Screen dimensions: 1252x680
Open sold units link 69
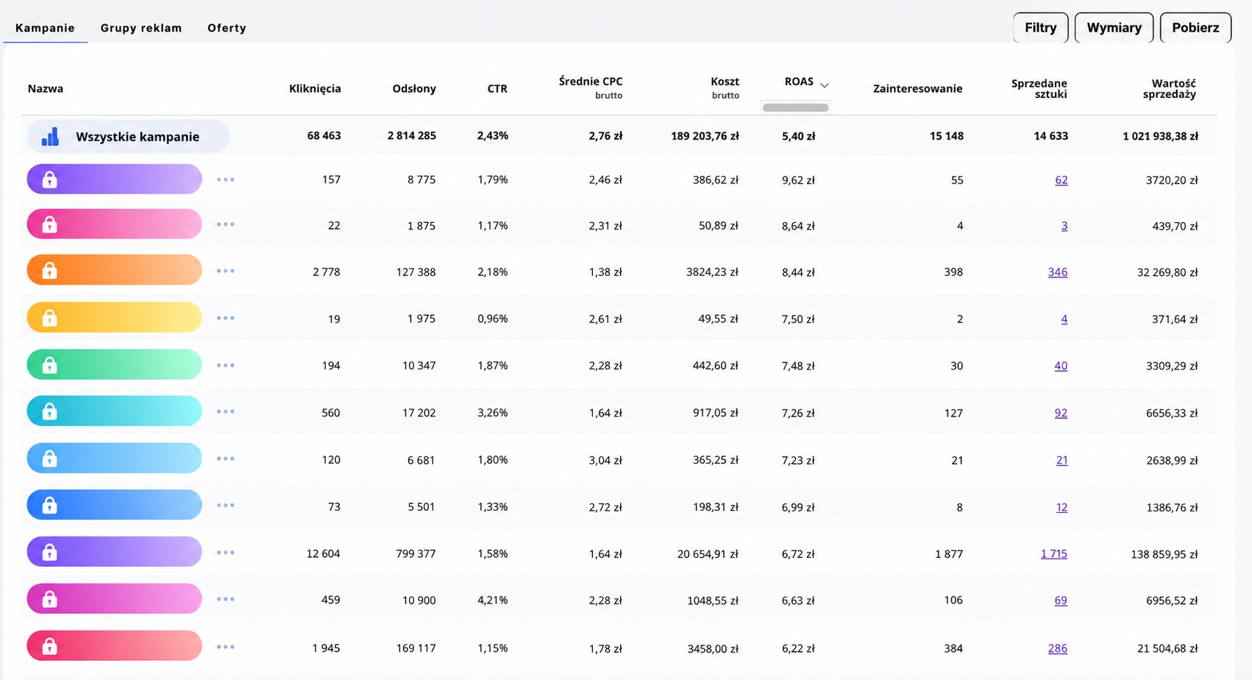[1061, 601]
